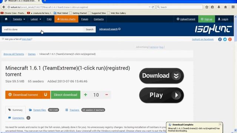
Task: Open the Browse All Torrents breadcrumb
Action: pos(14,54)
